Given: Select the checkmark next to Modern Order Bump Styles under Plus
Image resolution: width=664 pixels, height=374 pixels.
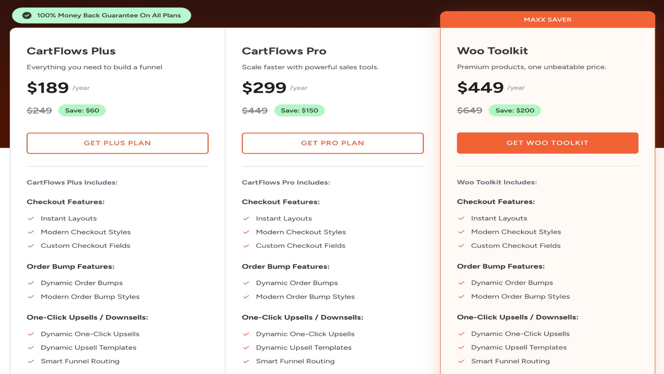Looking at the screenshot, I should [31, 297].
